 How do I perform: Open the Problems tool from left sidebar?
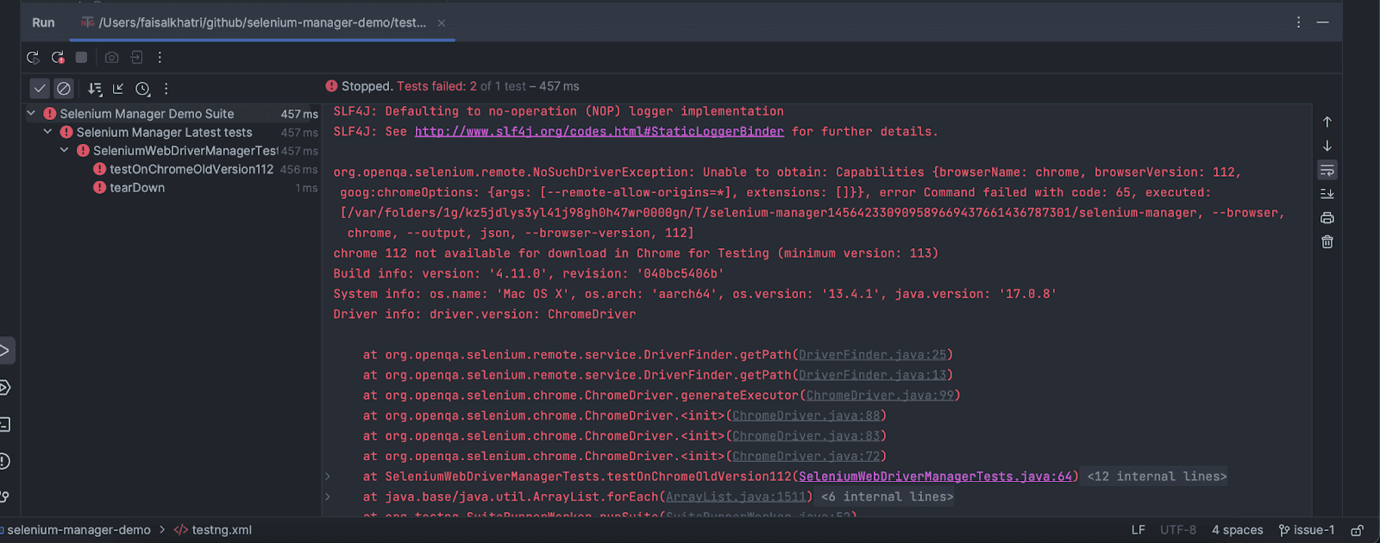click(4, 462)
